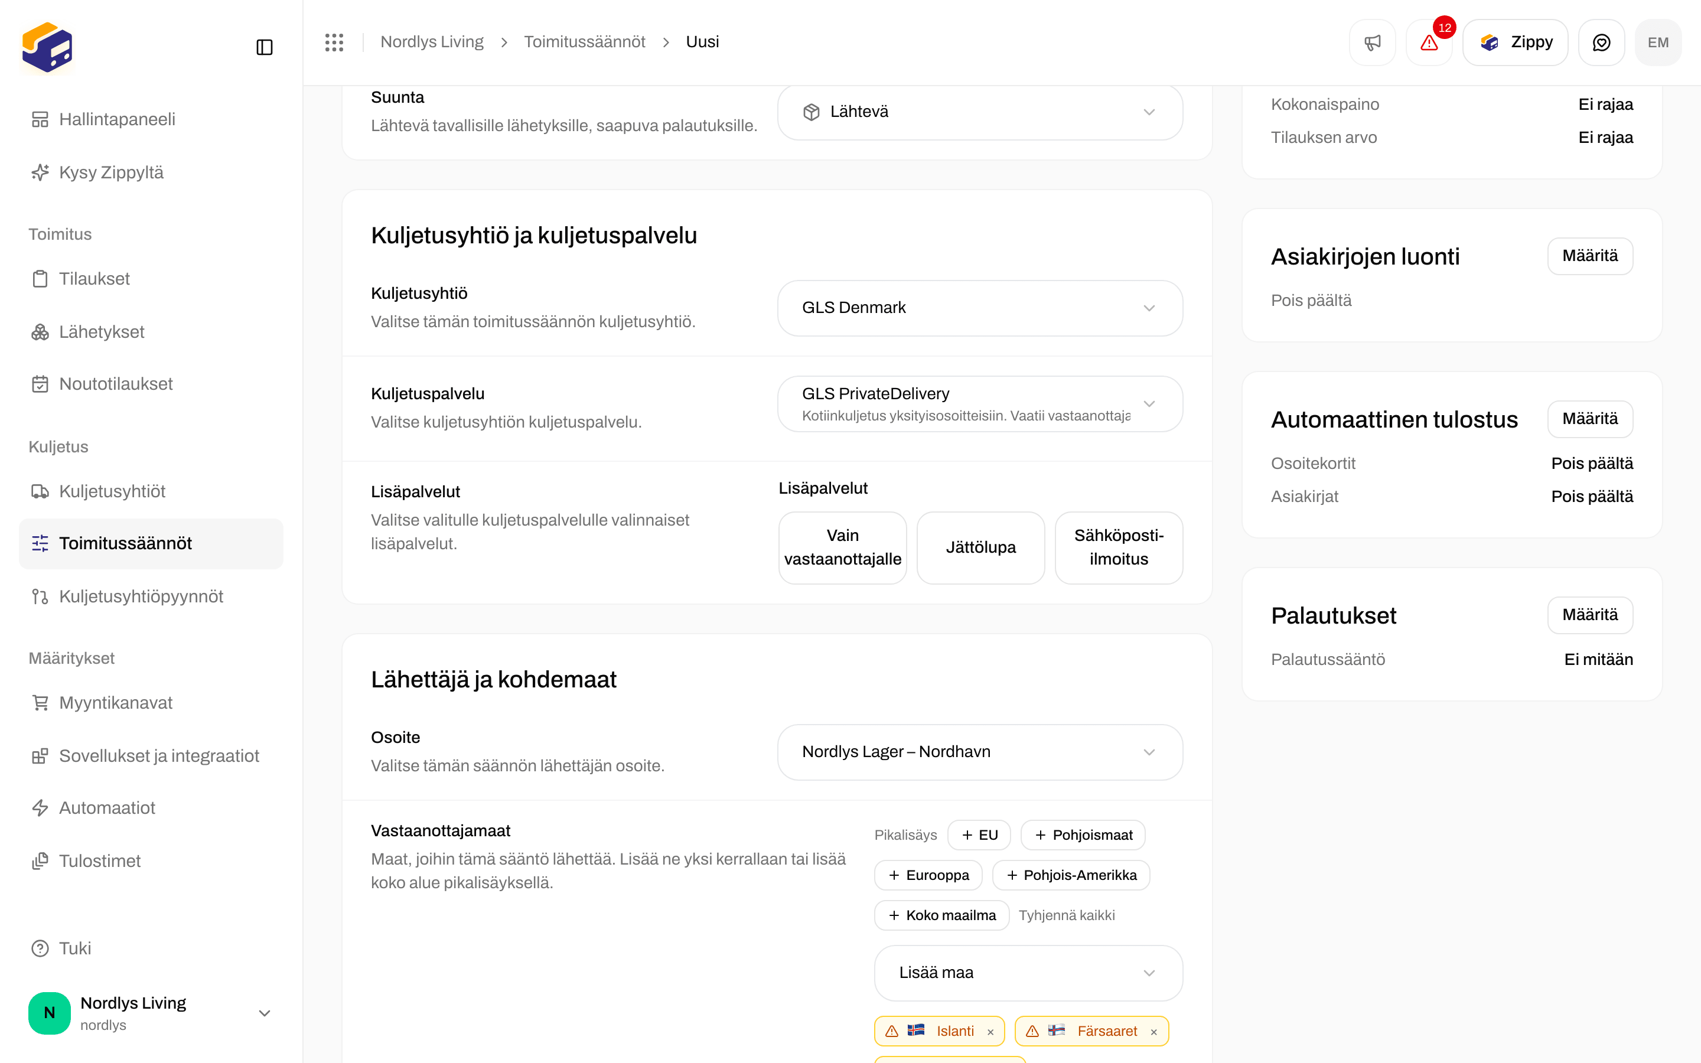This screenshot has width=1701, height=1063.
Task: Quick-add Pohjoismaat countries
Action: (x=1083, y=835)
